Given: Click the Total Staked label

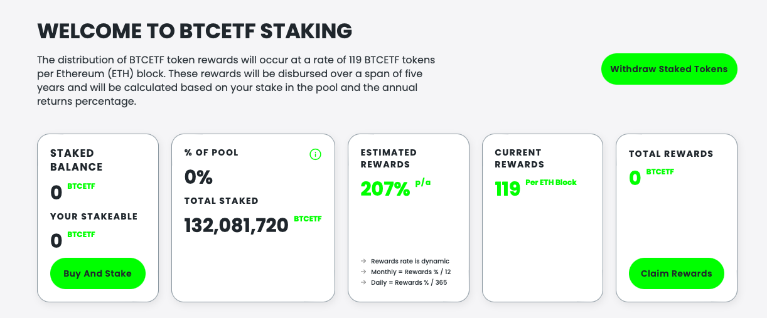Looking at the screenshot, I should click(221, 201).
